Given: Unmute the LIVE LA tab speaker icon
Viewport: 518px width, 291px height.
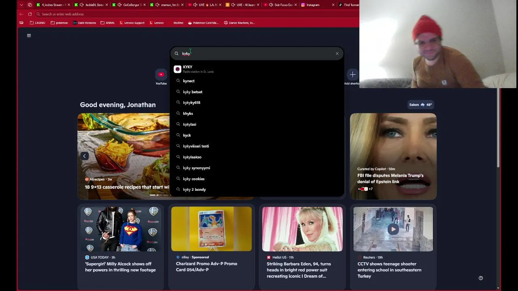Looking at the screenshot, I should (x=195, y=5).
